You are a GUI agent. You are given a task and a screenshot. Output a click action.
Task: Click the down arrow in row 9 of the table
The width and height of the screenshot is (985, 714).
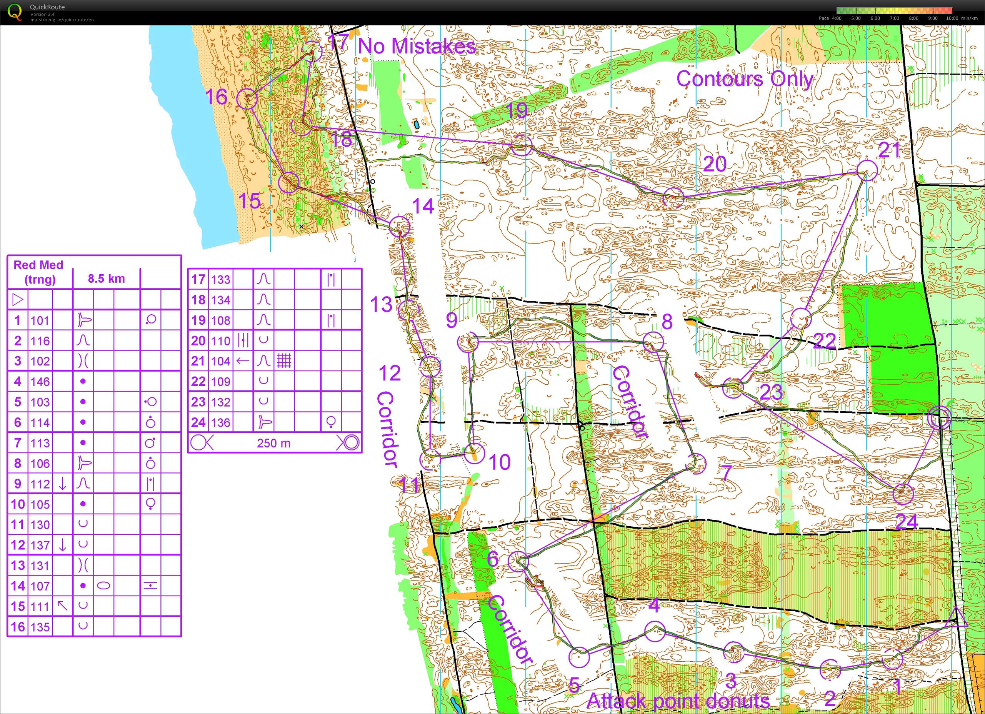point(63,484)
